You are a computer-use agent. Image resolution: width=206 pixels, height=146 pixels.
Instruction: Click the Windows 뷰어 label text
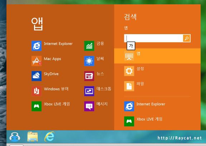coord(56,89)
